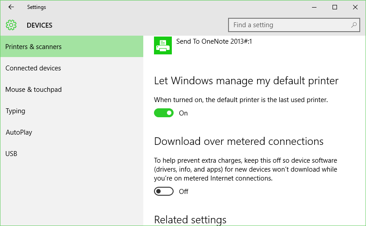
Task: Select Send To OneNote 2013#:1 printer
Action: 214,41
